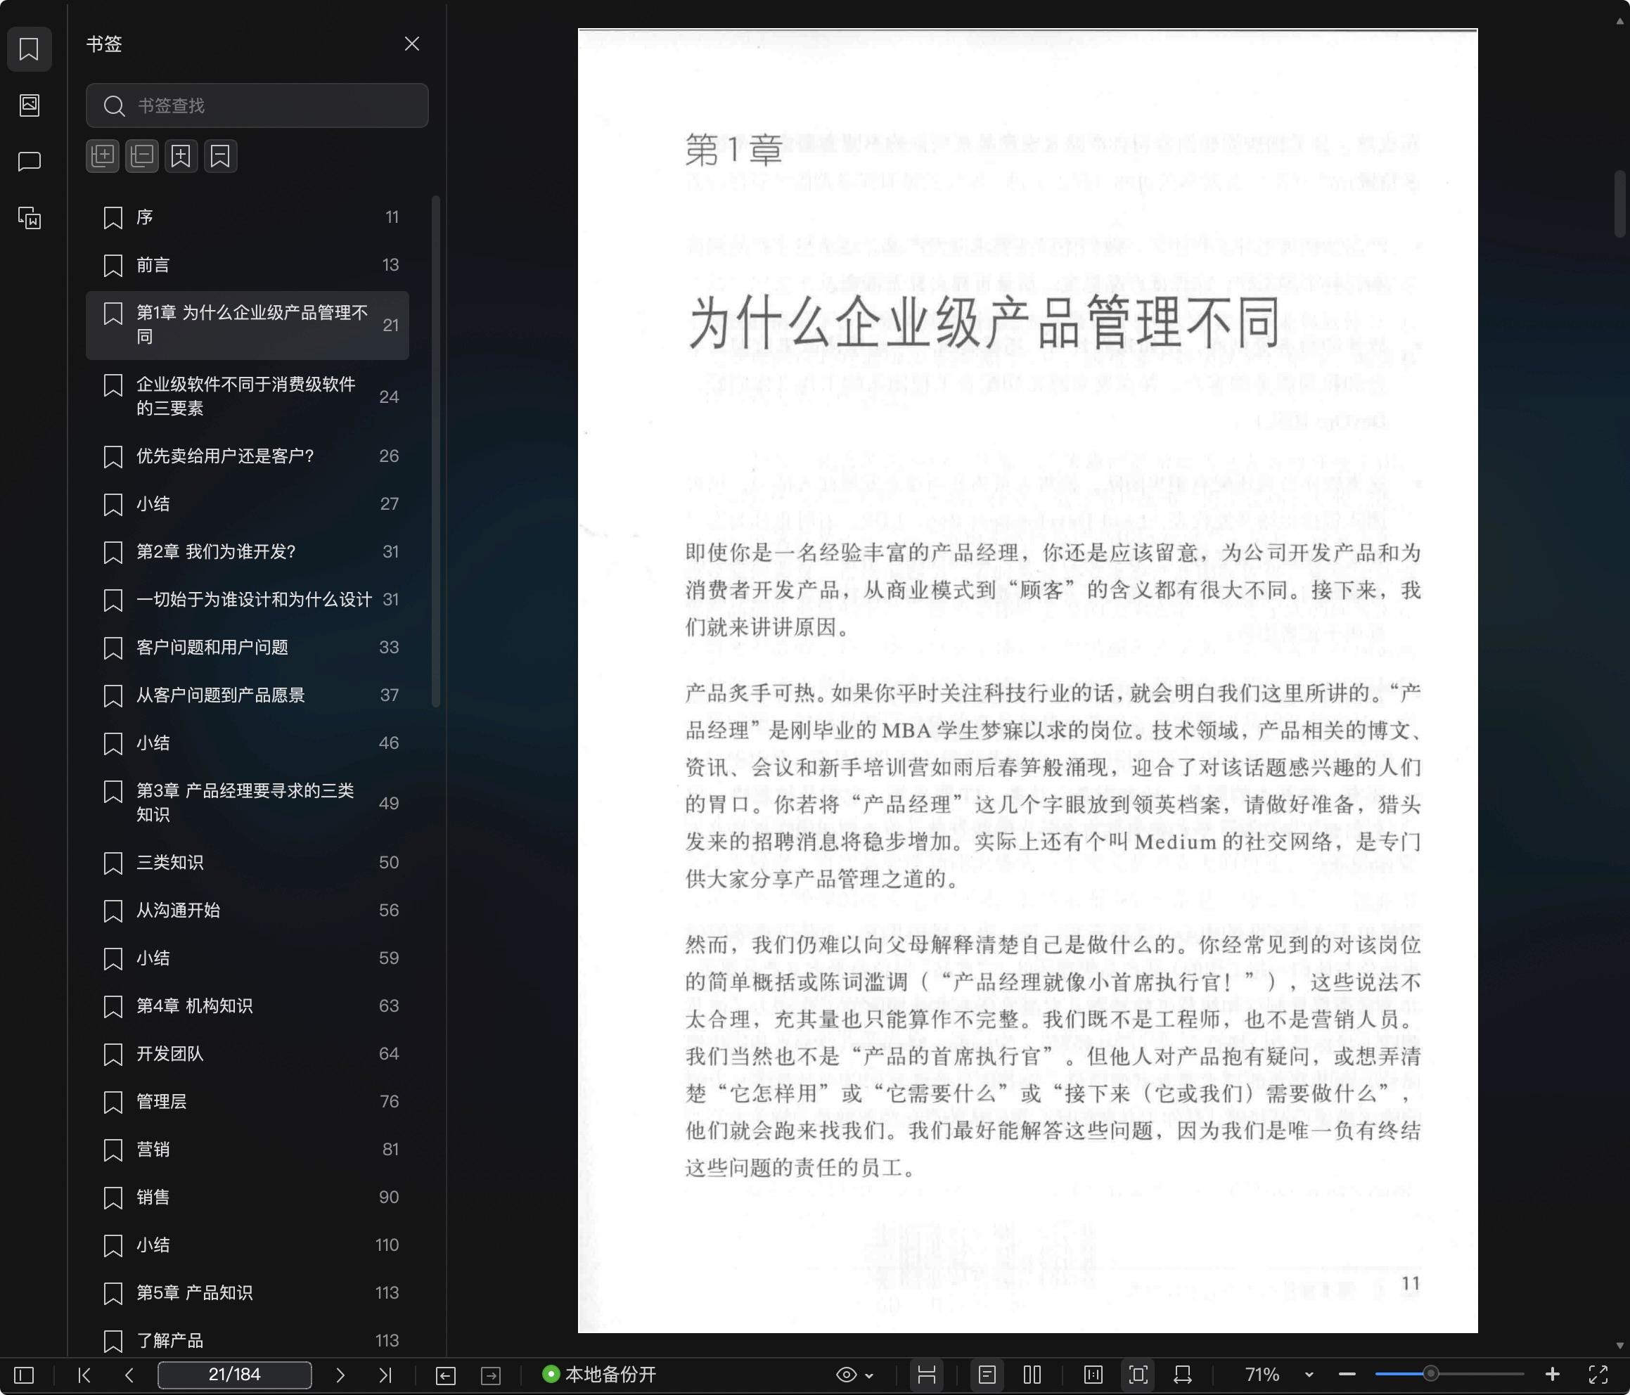Open the bookmarks panel icon in sidebar

29,49
